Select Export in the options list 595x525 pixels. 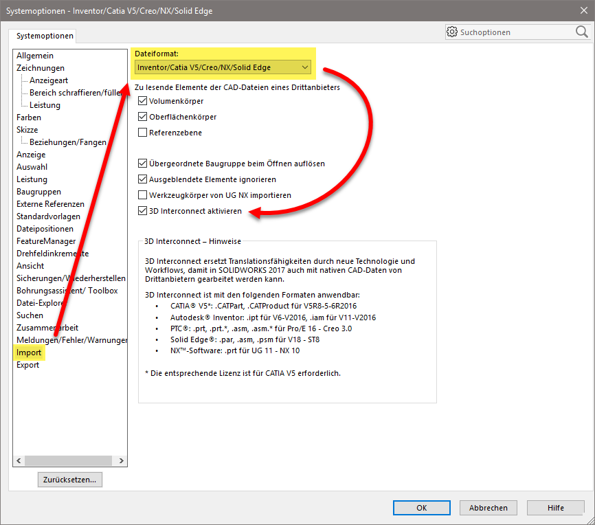coord(27,365)
